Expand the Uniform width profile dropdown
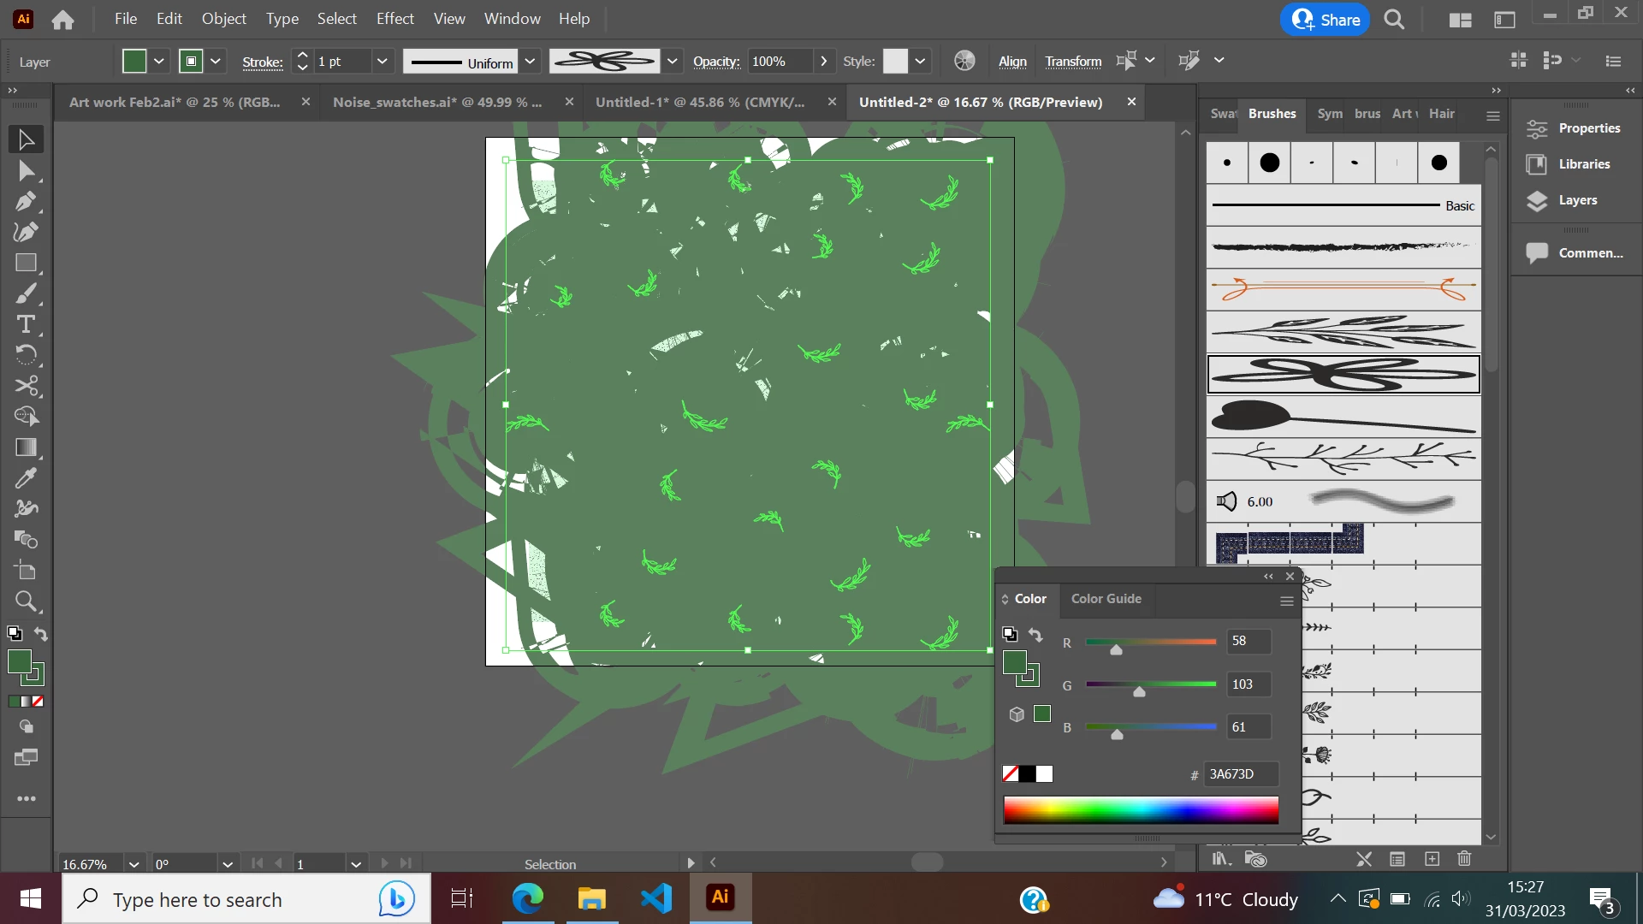The image size is (1643, 924). point(530,61)
